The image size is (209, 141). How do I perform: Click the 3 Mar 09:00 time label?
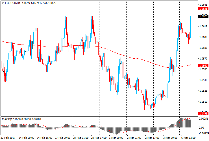tap(170, 138)
